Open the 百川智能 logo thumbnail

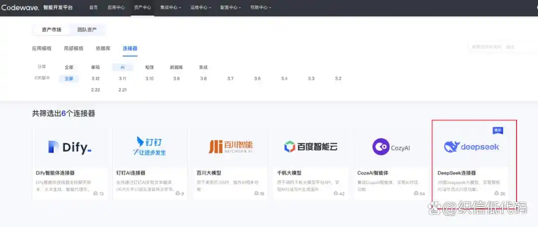point(230,147)
